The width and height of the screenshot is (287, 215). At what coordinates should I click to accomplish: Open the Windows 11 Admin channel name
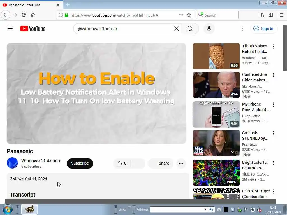[x=41, y=161]
